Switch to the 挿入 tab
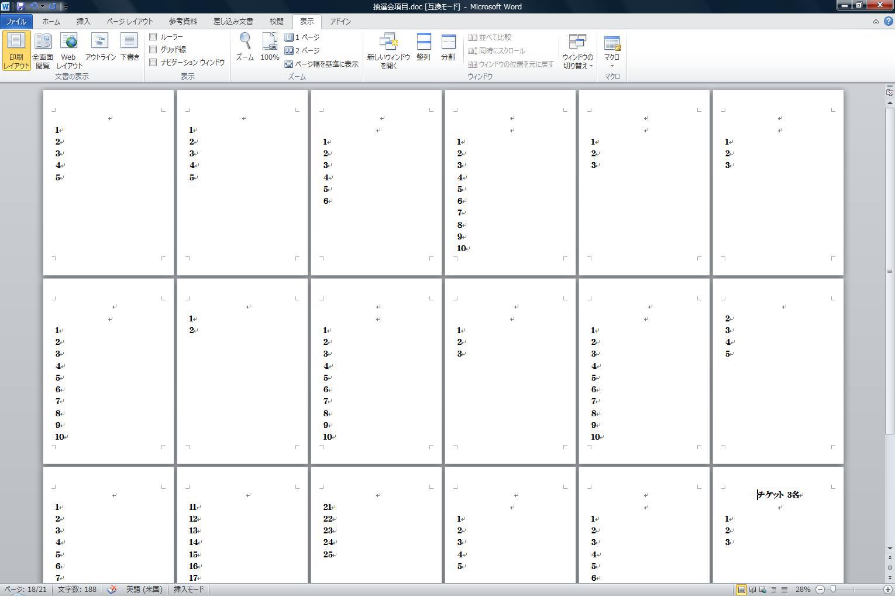The width and height of the screenshot is (895, 596). (83, 21)
